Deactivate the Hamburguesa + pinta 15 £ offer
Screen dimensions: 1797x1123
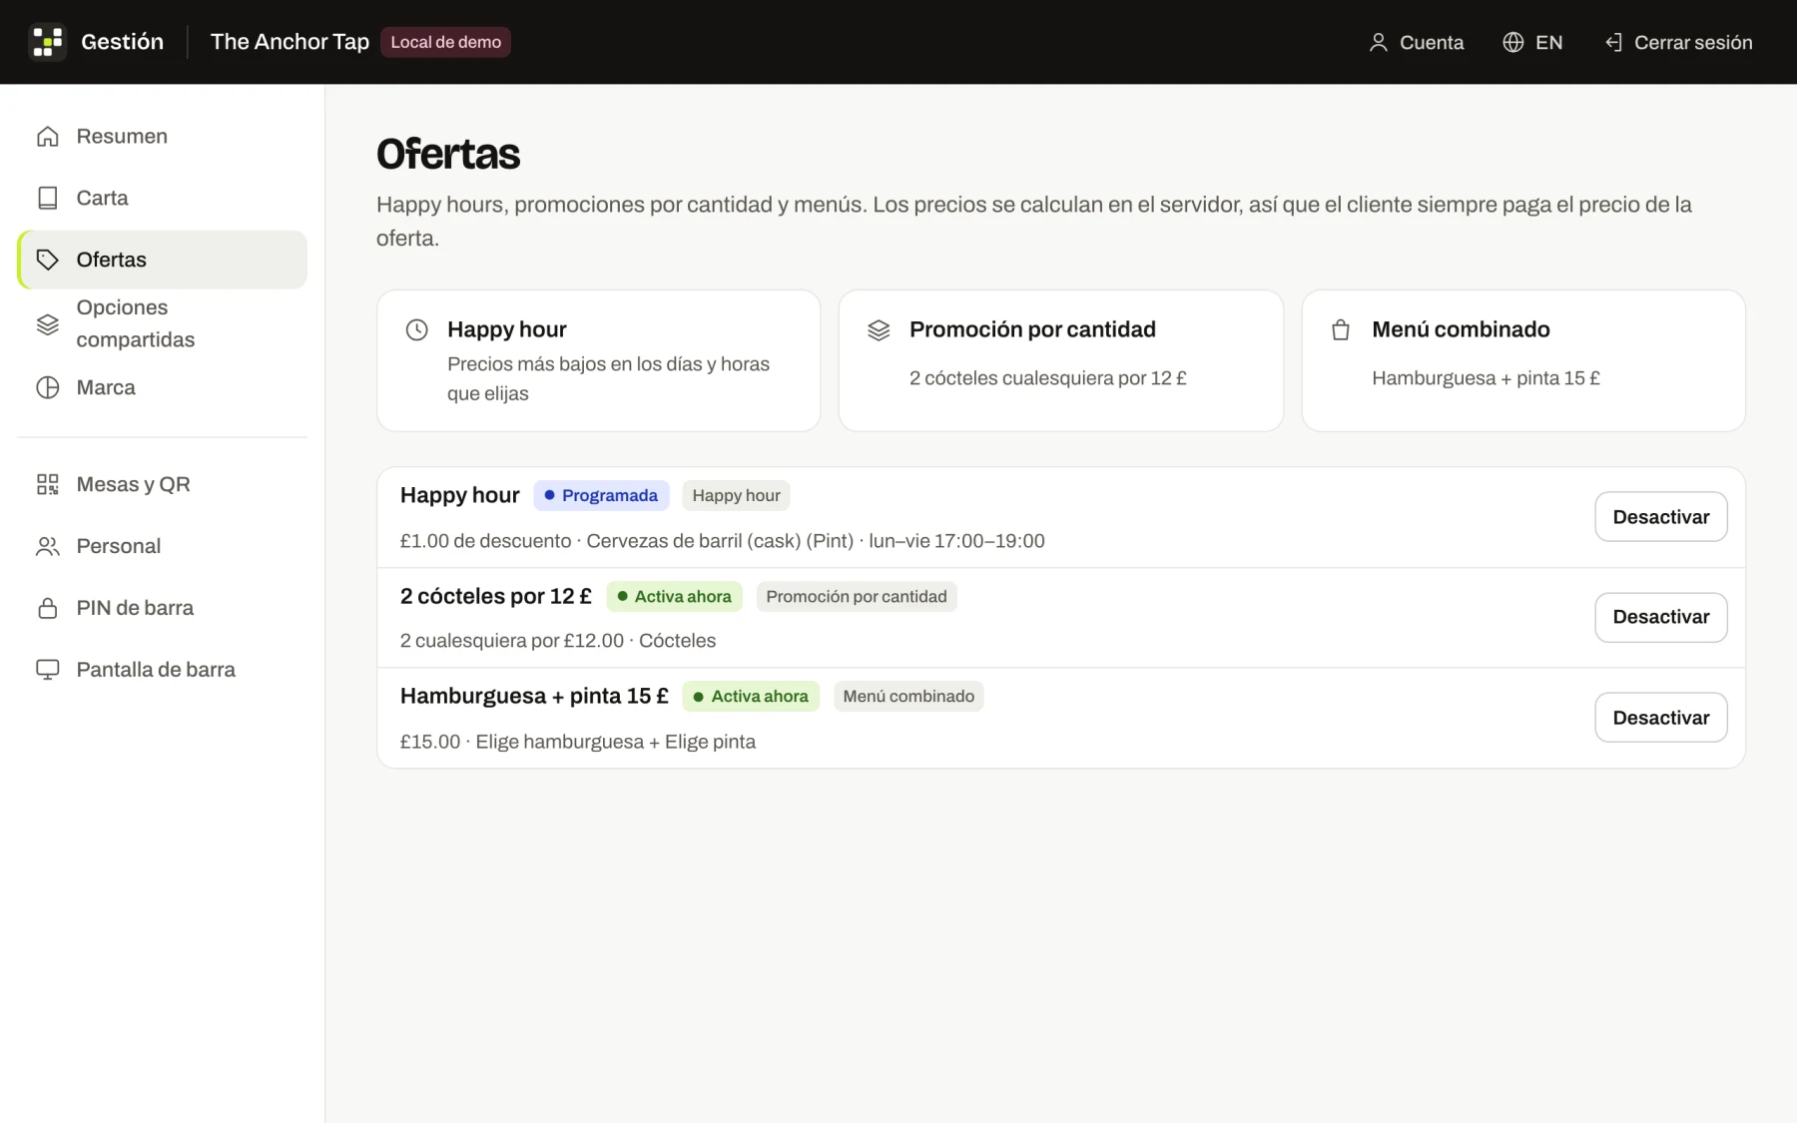[x=1660, y=718]
